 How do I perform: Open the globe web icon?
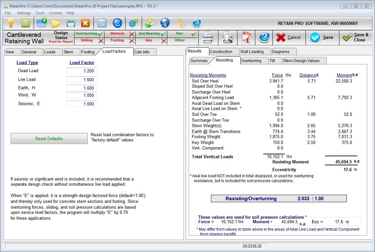pyautogui.click(x=165, y=23)
